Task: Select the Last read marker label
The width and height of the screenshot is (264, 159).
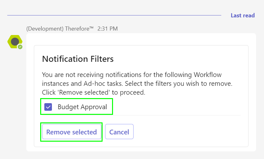Action: [242, 15]
